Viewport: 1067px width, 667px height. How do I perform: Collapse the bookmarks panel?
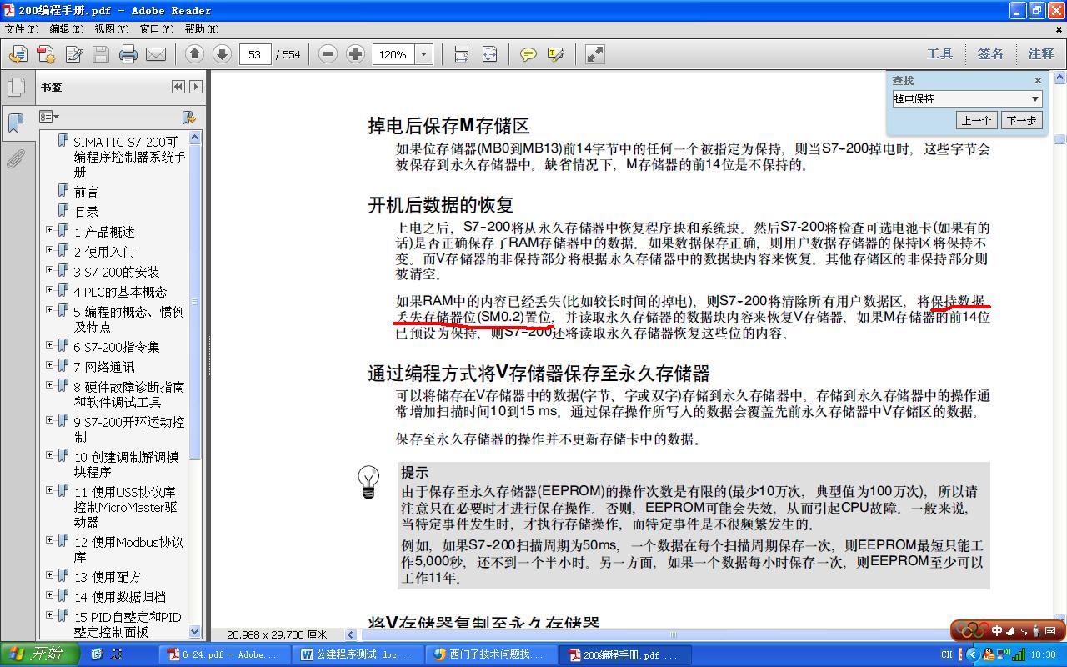[x=178, y=87]
